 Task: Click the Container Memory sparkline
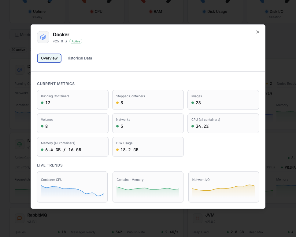(x=148, y=189)
